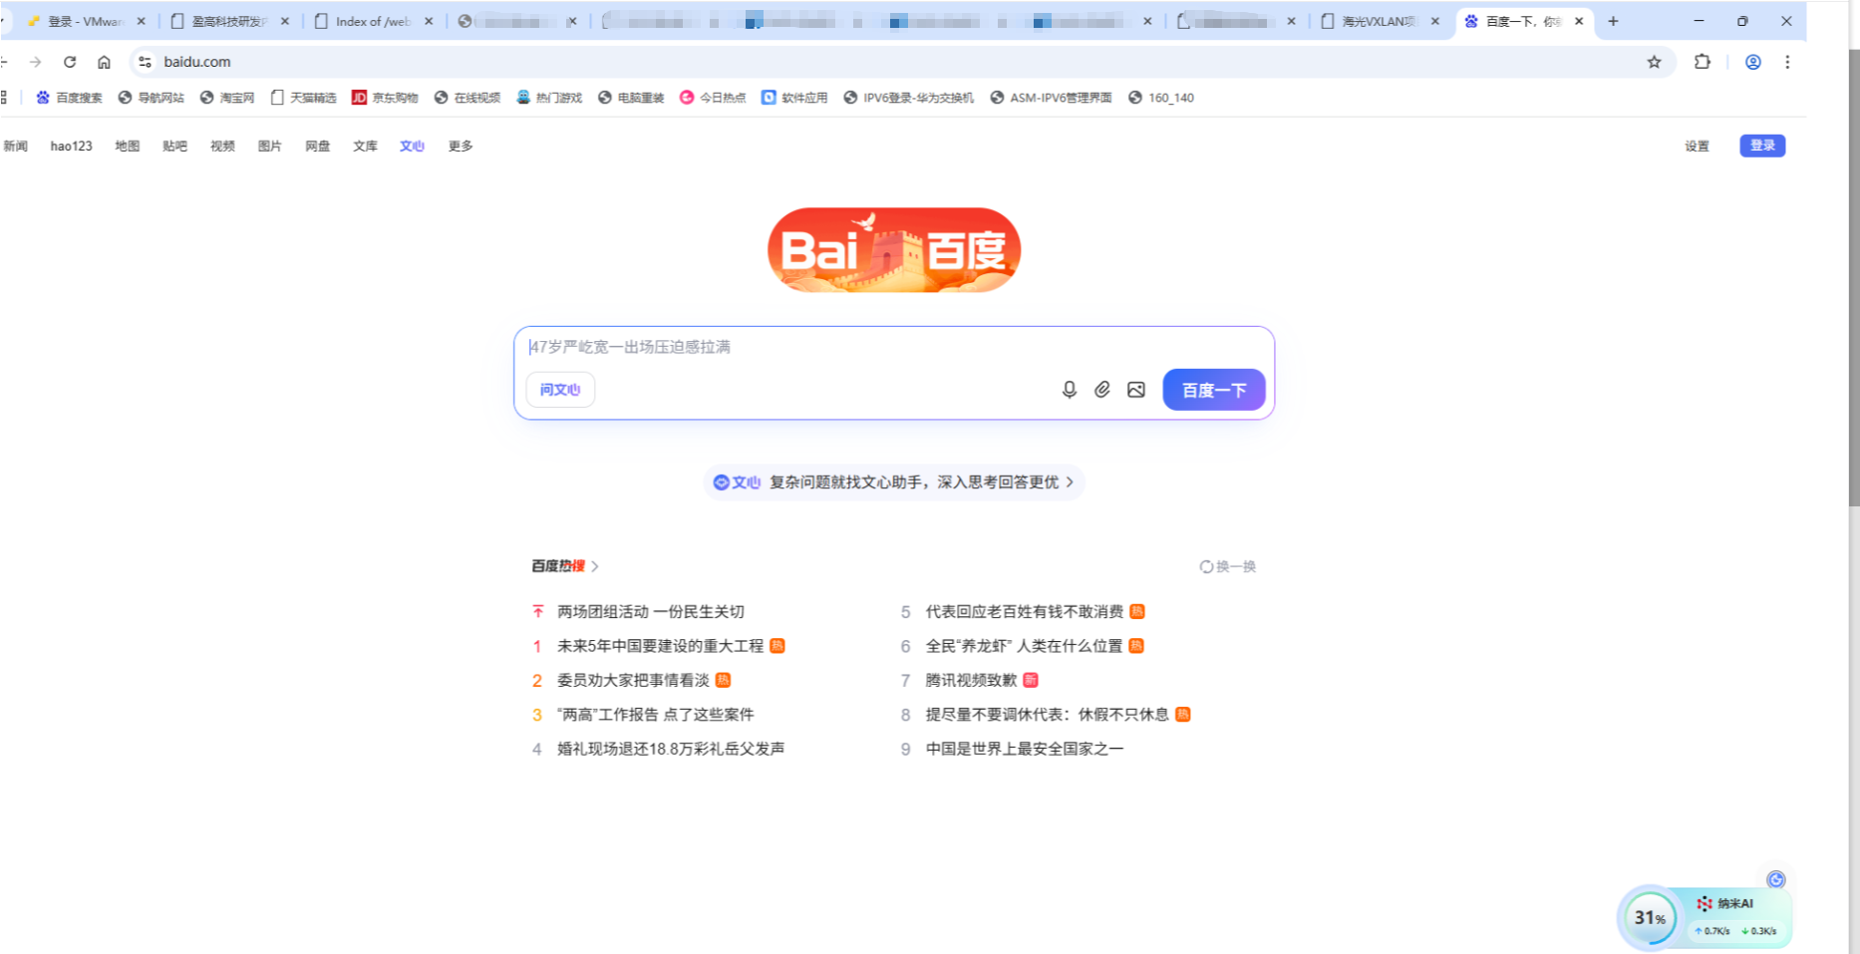
Task: Toggle the 问文心 mode button
Action: [560, 390]
